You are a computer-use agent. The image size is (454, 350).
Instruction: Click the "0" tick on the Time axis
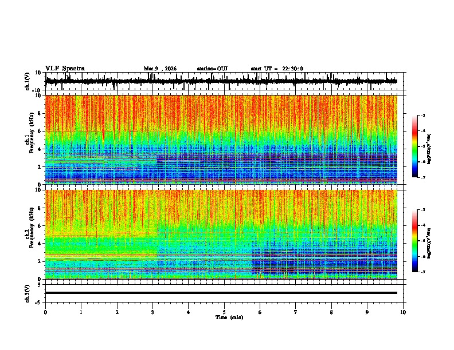click(x=45, y=312)
